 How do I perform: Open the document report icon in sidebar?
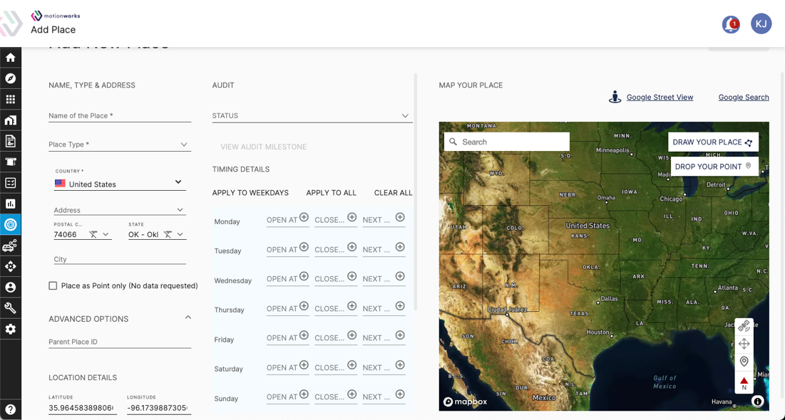tap(11, 141)
